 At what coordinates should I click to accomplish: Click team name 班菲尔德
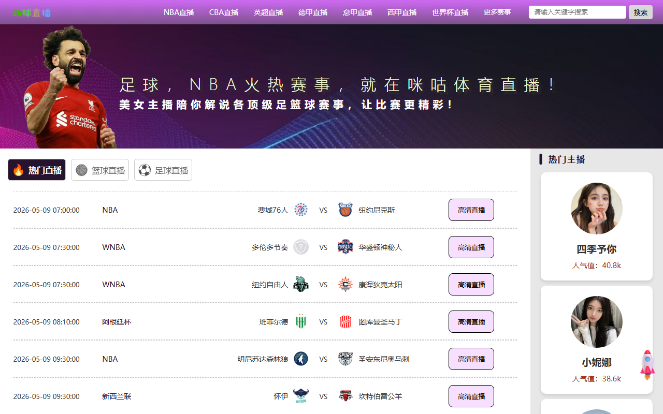pyautogui.click(x=273, y=322)
